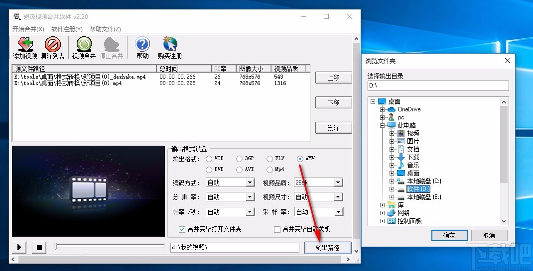Enable 合并完毕自动关机 checkbox
This screenshot has height=271, width=533.
(277, 229)
